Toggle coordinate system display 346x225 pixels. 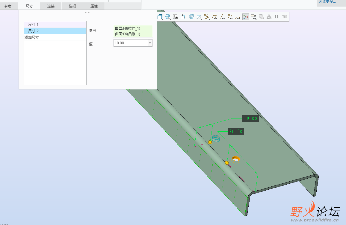(238, 17)
